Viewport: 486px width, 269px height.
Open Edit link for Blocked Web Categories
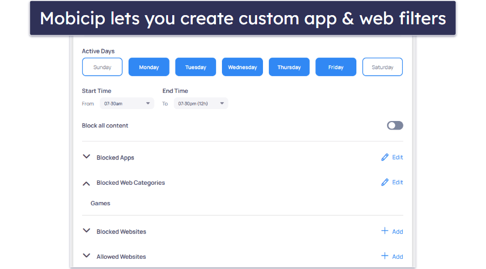pos(397,182)
